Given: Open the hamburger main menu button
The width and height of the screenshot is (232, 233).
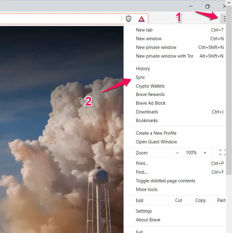Looking at the screenshot, I should point(224,19).
